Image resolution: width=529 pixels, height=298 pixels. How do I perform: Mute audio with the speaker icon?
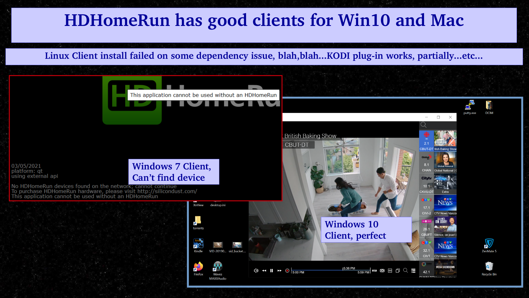(256, 271)
